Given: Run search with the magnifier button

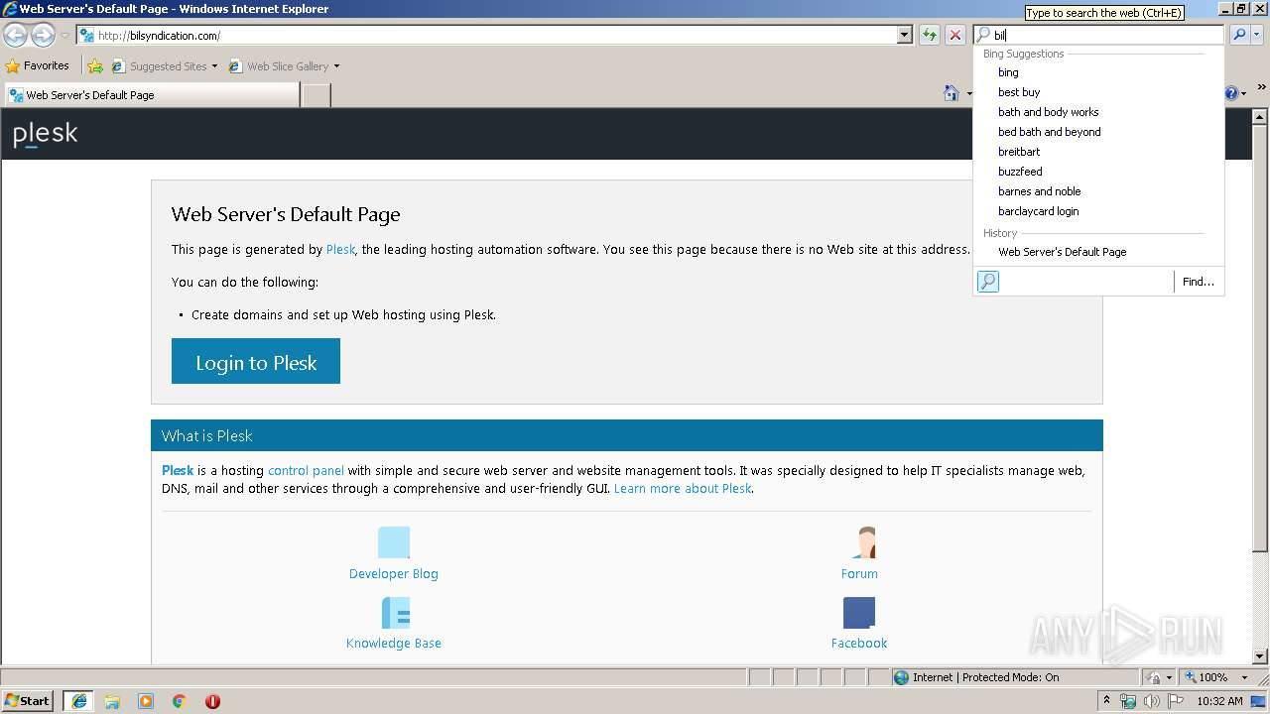Looking at the screenshot, I should click(x=1239, y=35).
